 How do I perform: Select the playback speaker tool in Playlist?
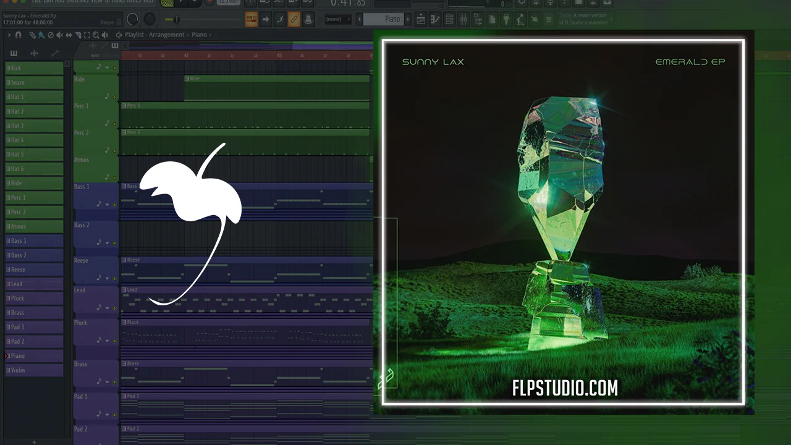[104, 35]
